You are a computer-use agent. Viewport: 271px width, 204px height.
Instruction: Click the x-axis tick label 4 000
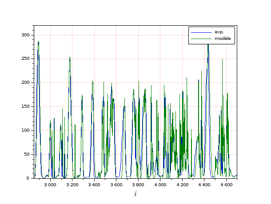[x=160, y=185]
